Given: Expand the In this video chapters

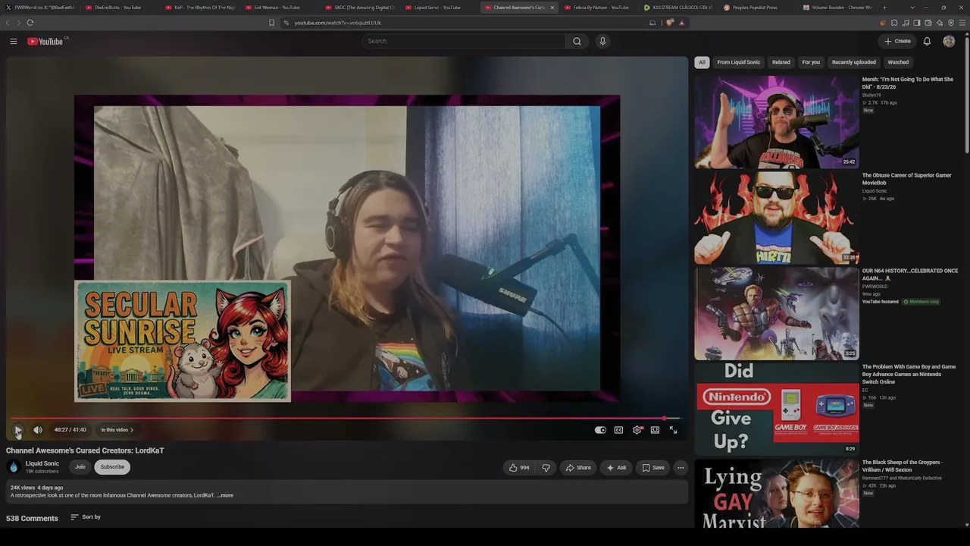Looking at the screenshot, I should click(x=117, y=430).
